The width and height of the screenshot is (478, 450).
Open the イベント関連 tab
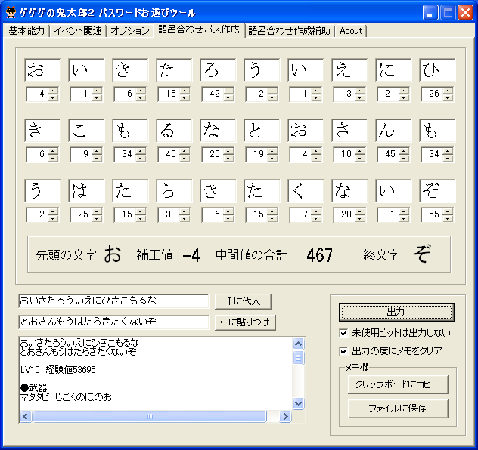coord(79,31)
